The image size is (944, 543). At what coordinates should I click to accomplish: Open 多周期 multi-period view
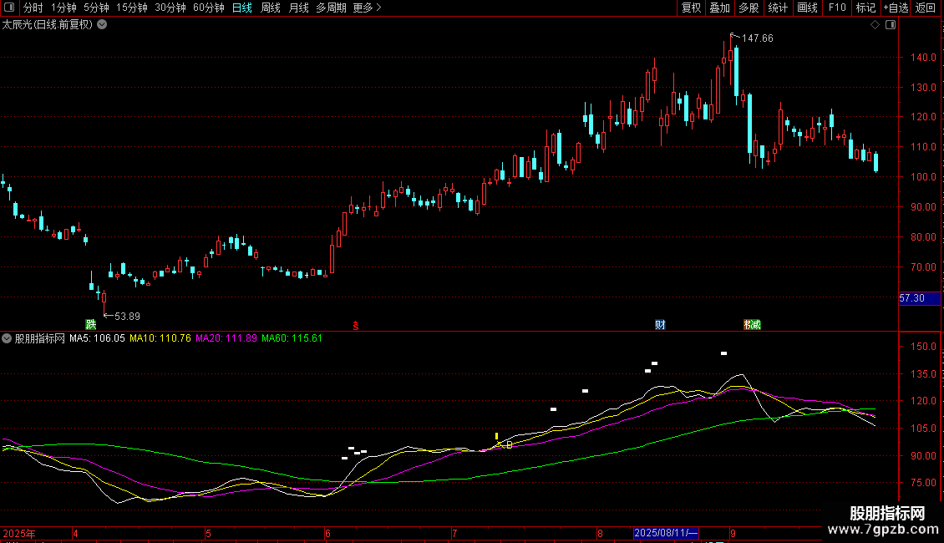coord(331,8)
